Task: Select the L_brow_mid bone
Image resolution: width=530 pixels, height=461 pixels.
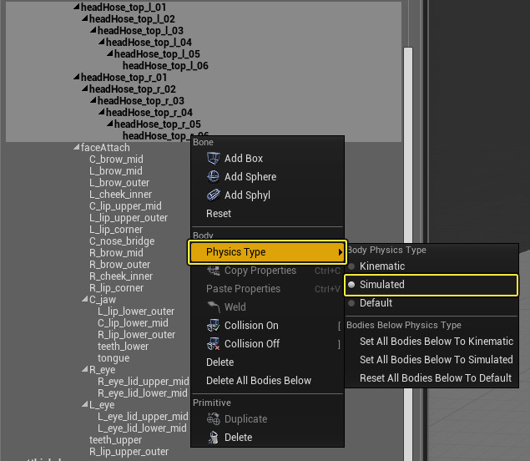Action: pyautogui.click(x=116, y=171)
